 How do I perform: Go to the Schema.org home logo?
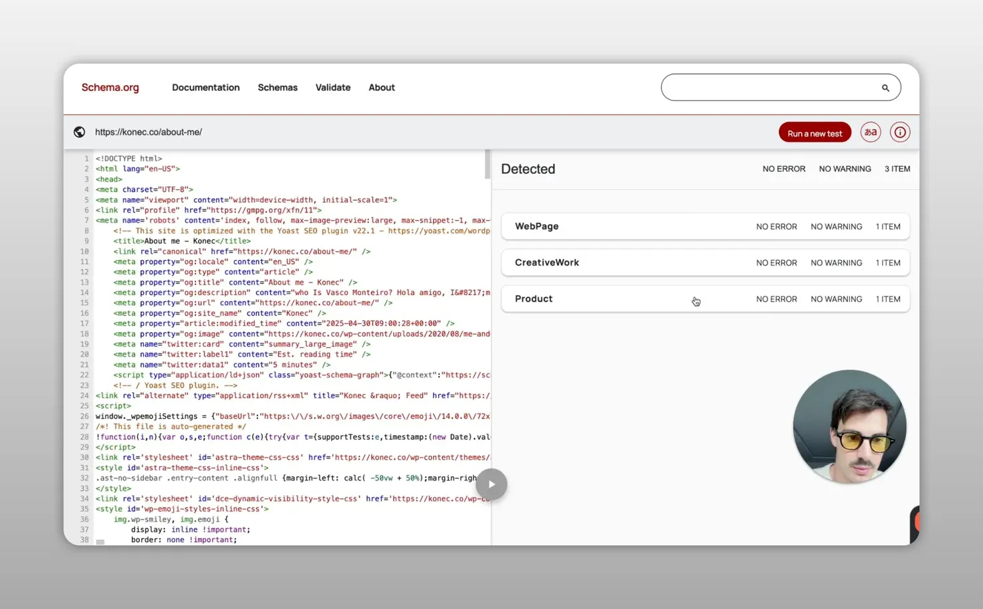tap(110, 88)
